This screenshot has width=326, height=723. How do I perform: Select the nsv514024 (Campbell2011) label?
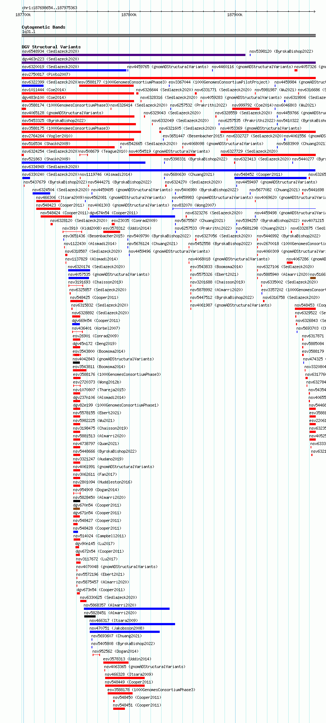(x=100, y=536)
